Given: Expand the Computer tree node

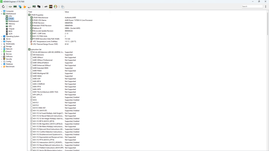Looking at the screenshot, I should pos(2,11).
